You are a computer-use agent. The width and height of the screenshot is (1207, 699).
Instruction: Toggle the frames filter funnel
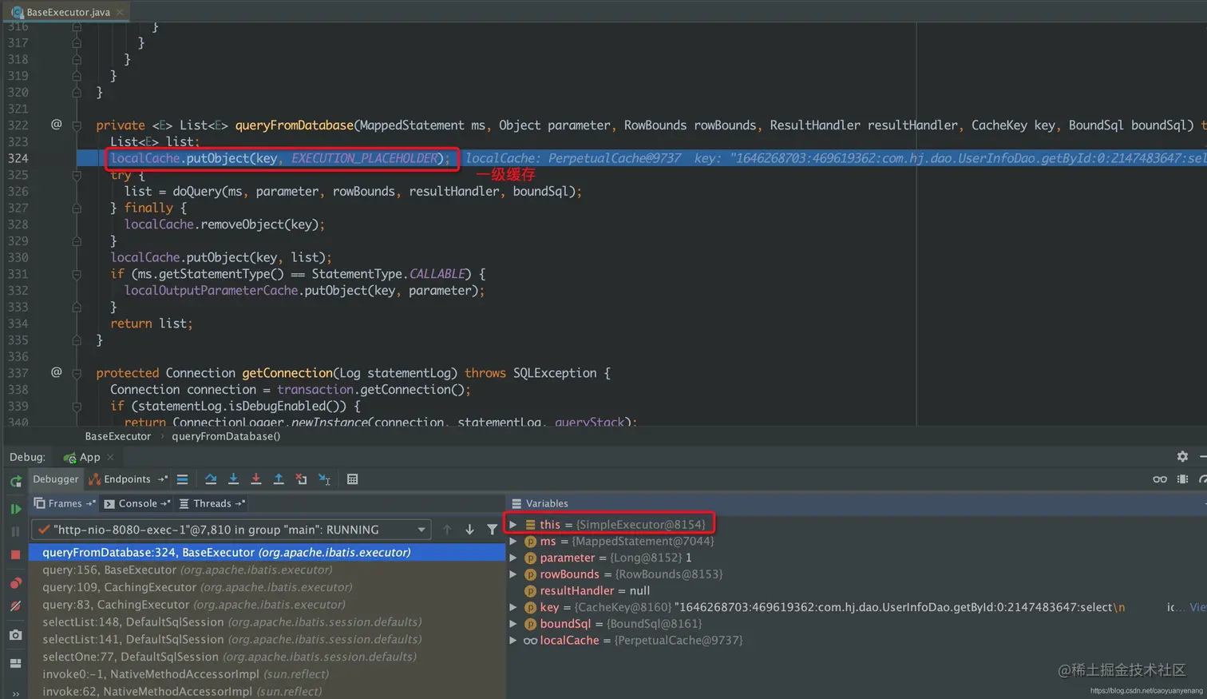(x=492, y=530)
